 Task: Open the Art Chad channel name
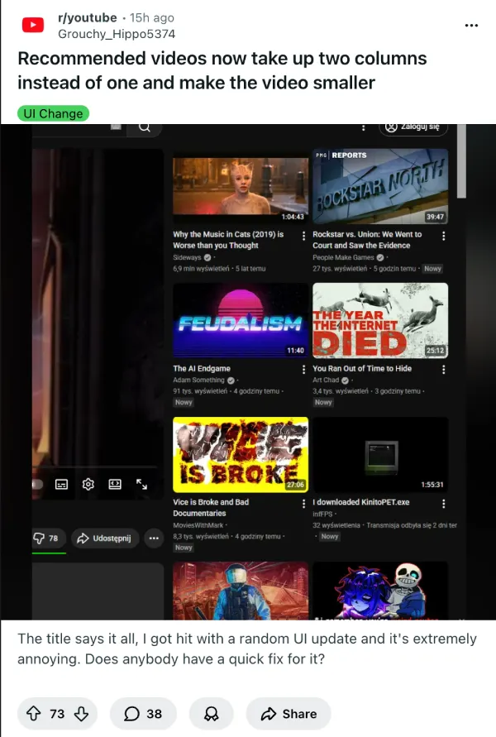(326, 380)
